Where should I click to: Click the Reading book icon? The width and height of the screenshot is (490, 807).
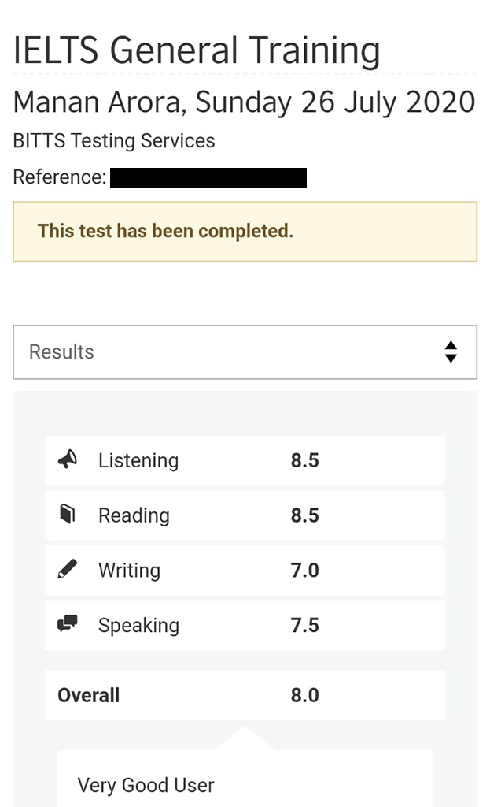tap(68, 514)
